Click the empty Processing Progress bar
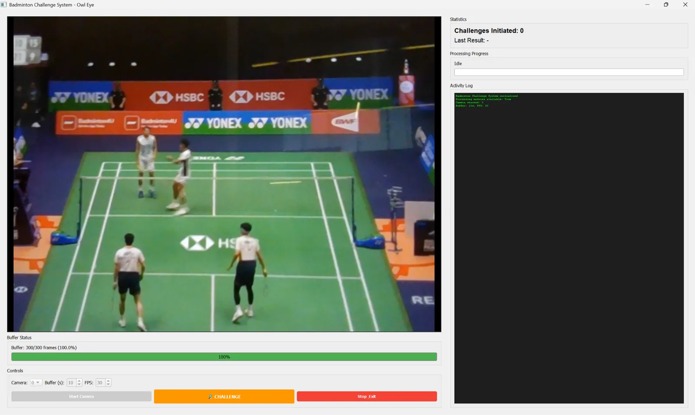The width and height of the screenshot is (695, 415). pos(569,72)
